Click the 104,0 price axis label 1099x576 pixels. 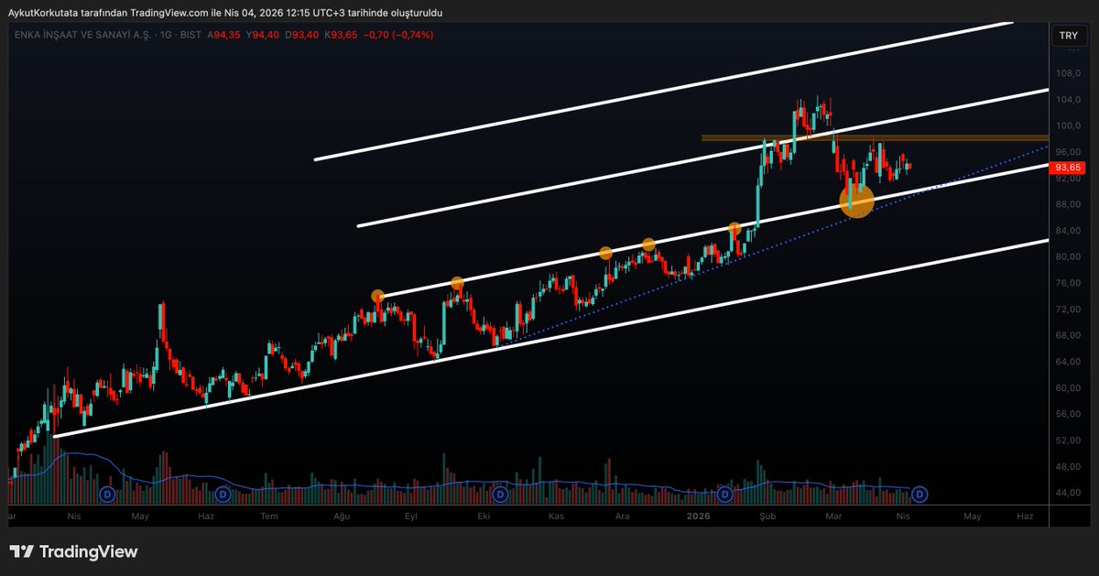(x=1069, y=100)
